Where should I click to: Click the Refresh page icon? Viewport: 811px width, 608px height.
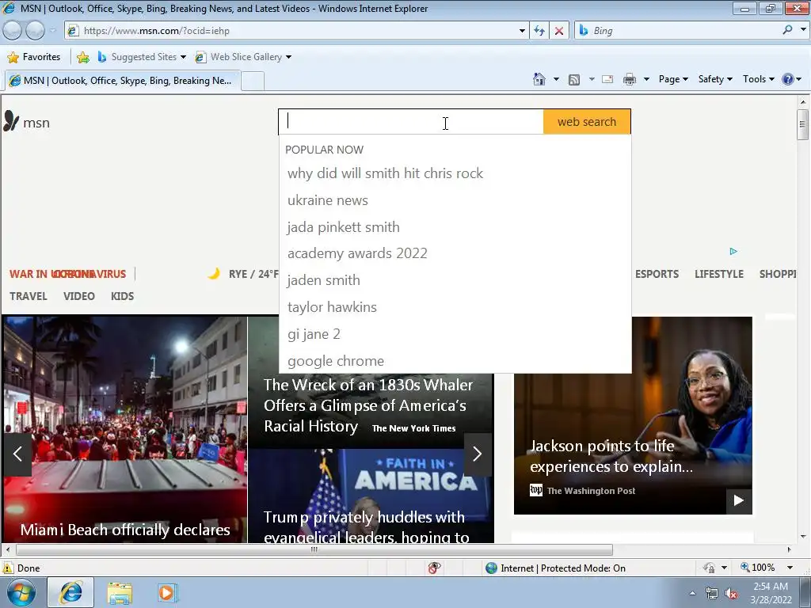click(539, 31)
